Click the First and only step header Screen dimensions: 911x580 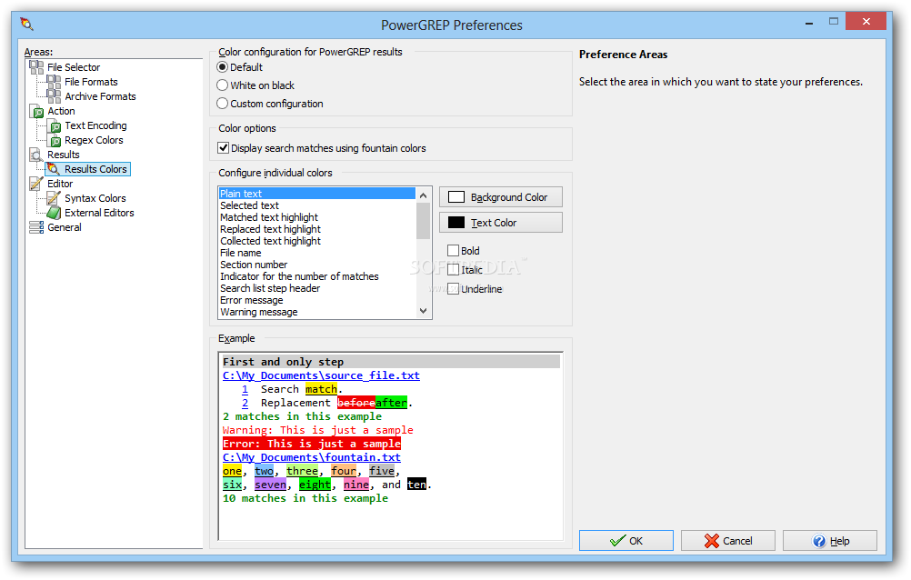(391, 362)
